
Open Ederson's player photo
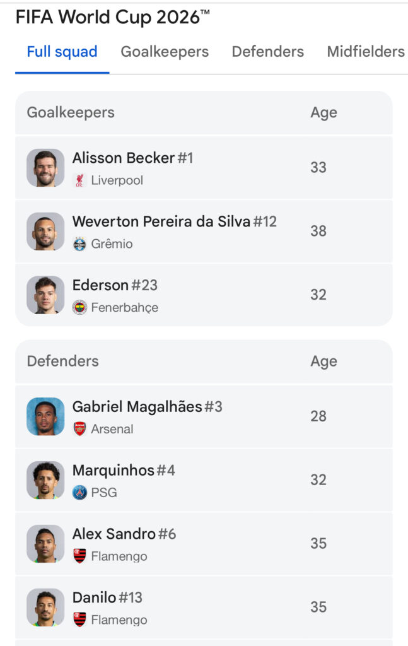(x=45, y=295)
